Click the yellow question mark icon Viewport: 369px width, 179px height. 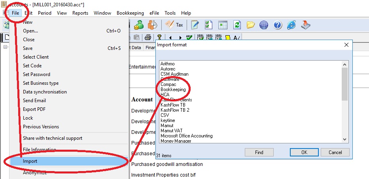pos(159,37)
